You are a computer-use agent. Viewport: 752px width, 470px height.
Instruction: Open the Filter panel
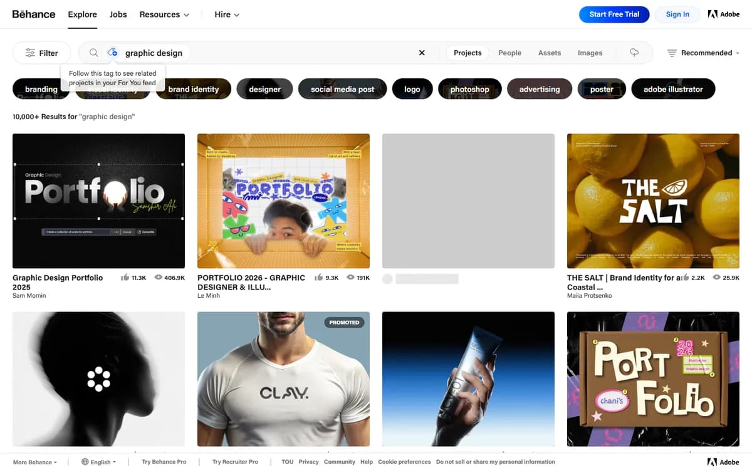coord(41,53)
